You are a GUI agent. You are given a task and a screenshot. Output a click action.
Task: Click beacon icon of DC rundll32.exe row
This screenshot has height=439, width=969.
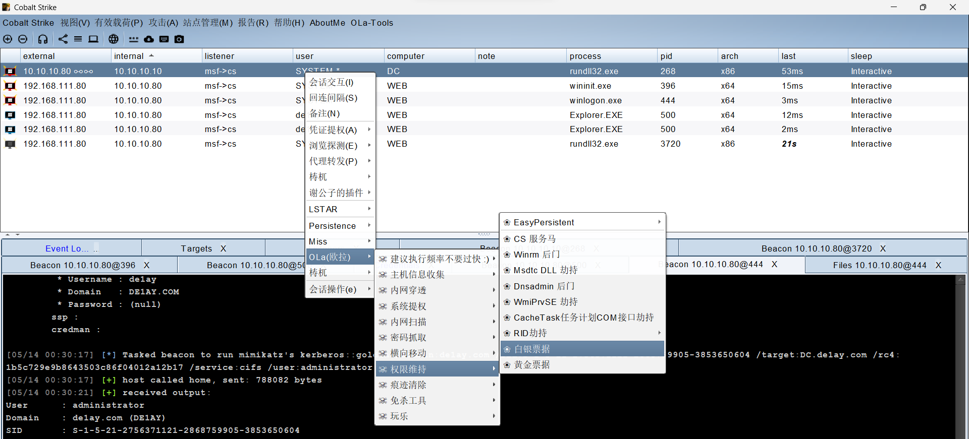pos(10,71)
